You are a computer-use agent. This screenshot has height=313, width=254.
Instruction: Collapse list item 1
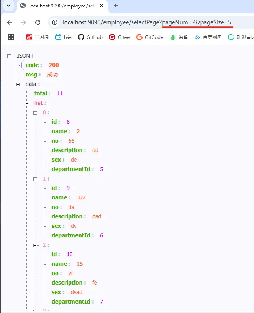pyautogui.click(x=35, y=179)
